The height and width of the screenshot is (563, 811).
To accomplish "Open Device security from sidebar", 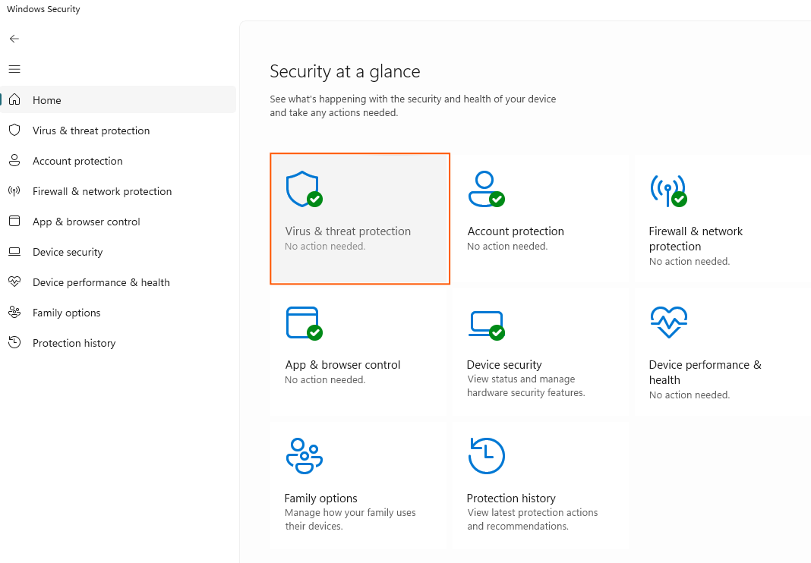I will [x=118, y=252].
